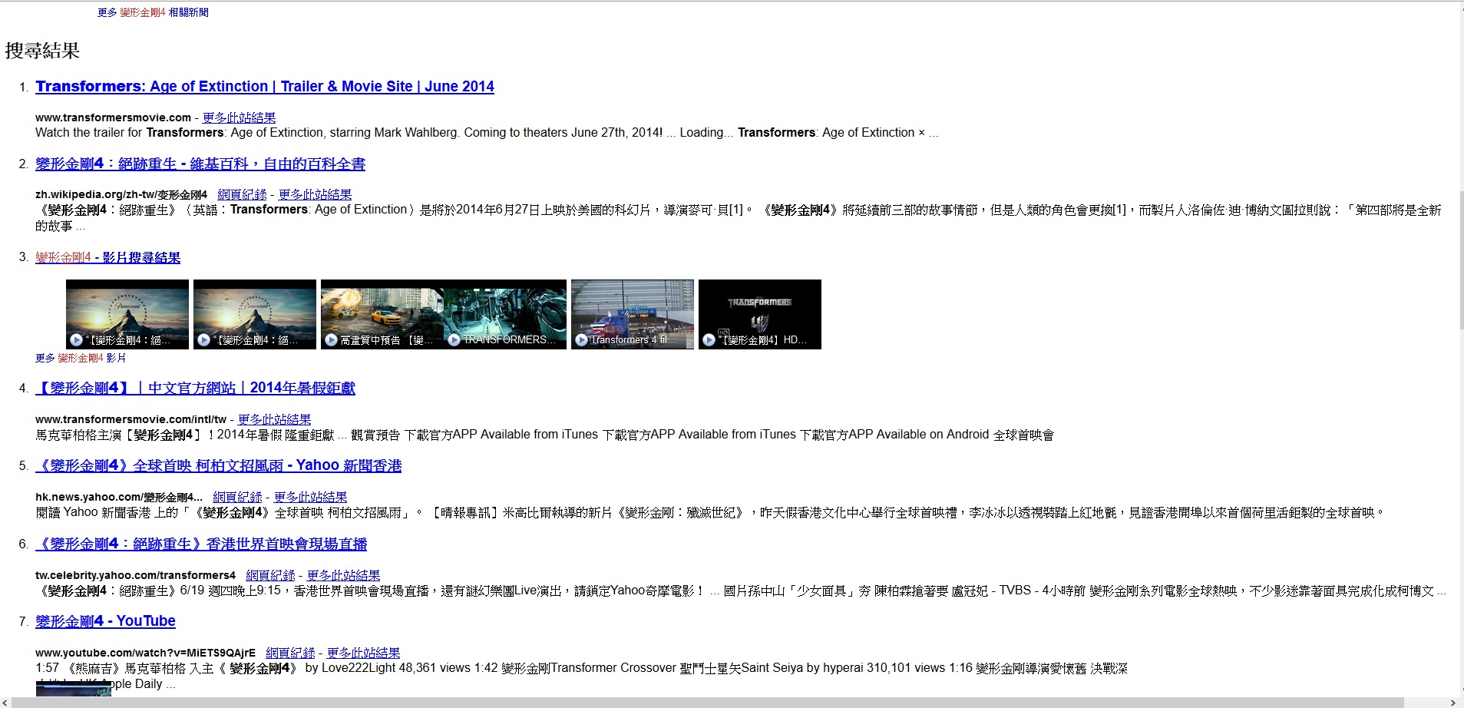Click 更多此站結果 for transformersmovie.com/intl/tw
The width and height of the screenshot is (1464, 708).
(274, 419)
